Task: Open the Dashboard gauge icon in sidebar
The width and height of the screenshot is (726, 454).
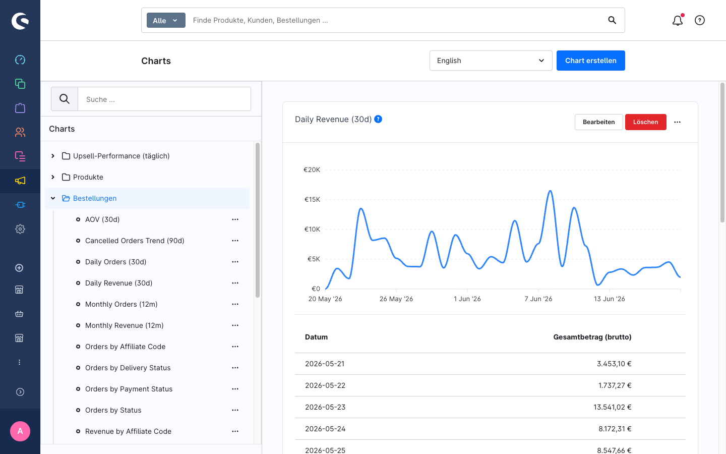Action: point(20,60)
